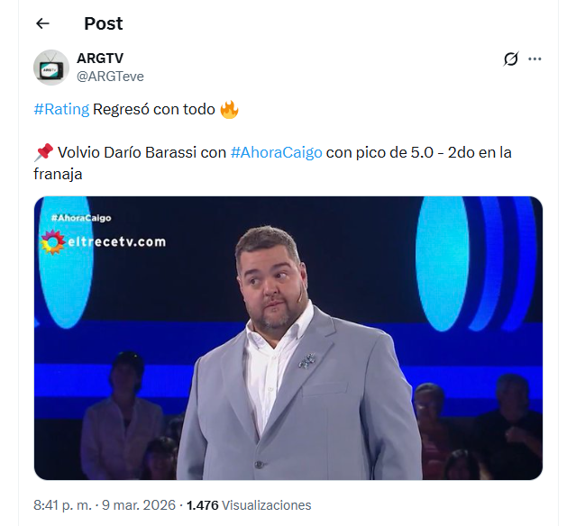Open the #AhoraCaigo hashtag in the post text
Image resolution: width=585 pixels, height=526 pixels.
(276, 153)
